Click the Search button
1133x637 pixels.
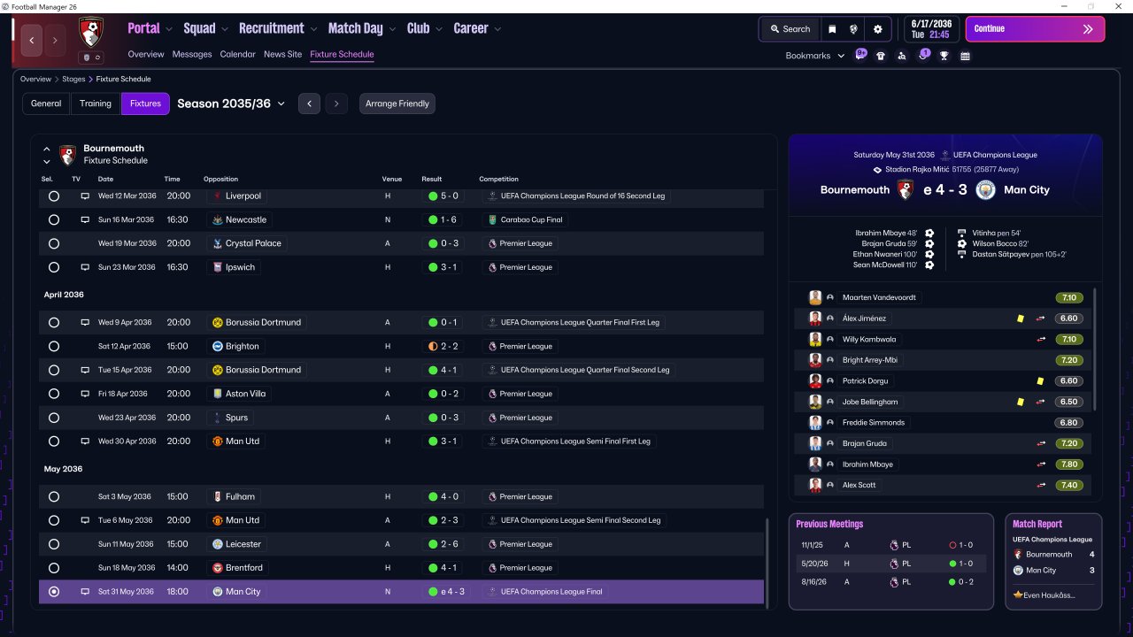pos(790,29)
